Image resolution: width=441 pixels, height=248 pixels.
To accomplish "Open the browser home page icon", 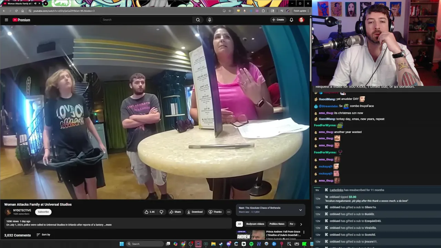I will click(x=22, y=11).
